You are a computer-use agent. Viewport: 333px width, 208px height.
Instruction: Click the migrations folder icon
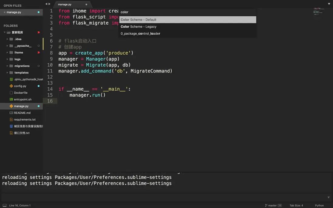[x=11, y=66]
